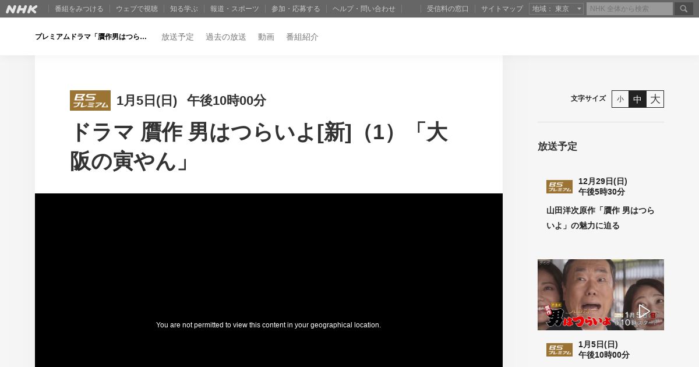Open プレミアムドラマ「贋作男はつら… program home
Screen dimensions: 699x367
coord(91,37)
